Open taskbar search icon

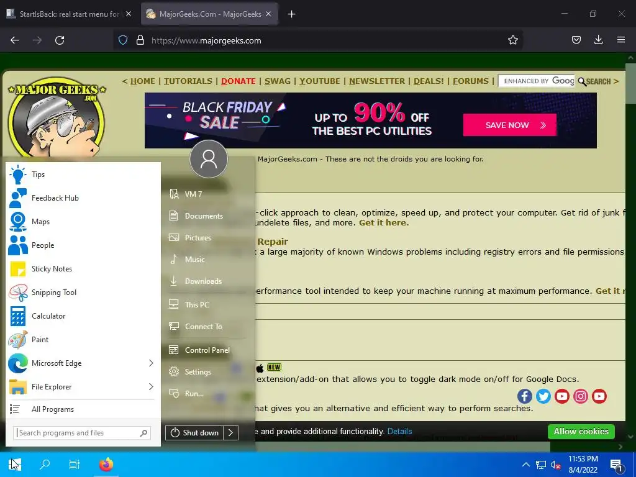pos(45,465)
